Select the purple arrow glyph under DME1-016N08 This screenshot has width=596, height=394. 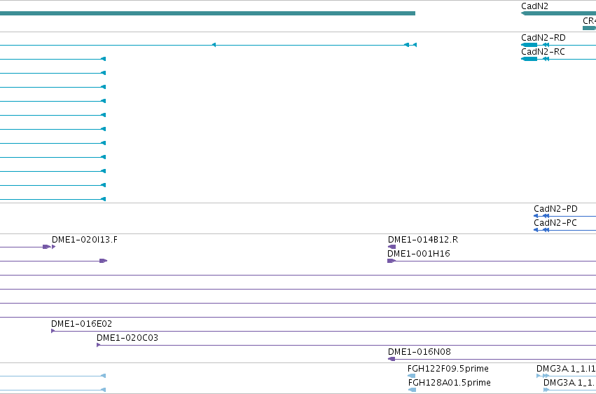click(x=391, y=359)
